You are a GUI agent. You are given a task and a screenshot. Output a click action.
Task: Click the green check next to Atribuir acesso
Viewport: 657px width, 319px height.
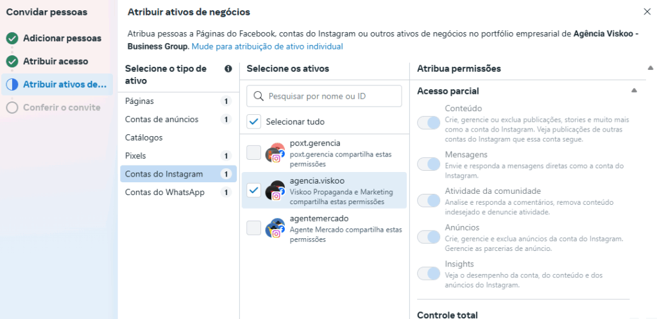pos(12,62)
